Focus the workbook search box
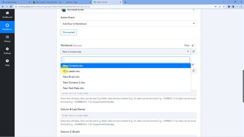 click(125, 60)
